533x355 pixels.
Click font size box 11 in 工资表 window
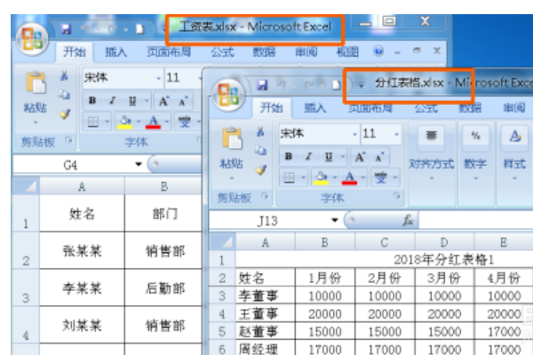[x=180, y=78]
